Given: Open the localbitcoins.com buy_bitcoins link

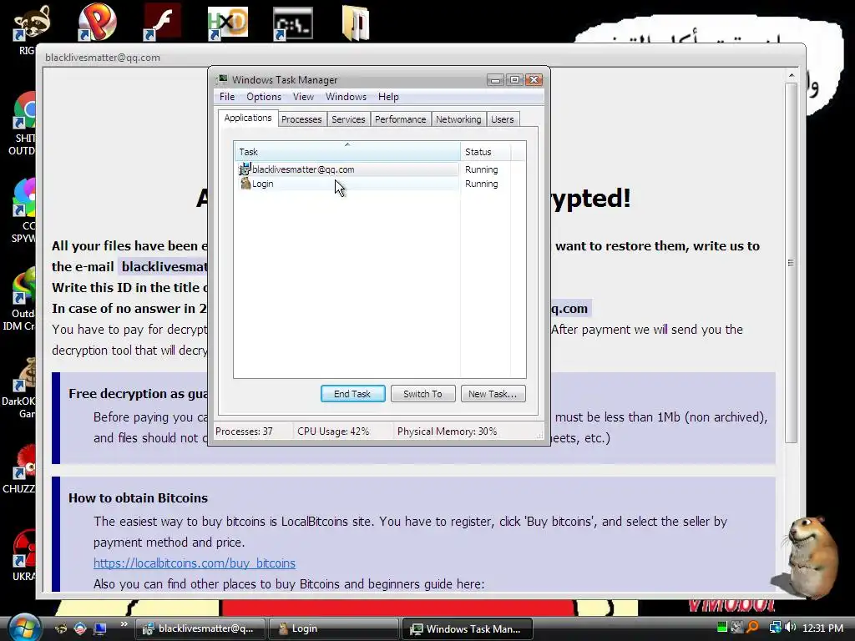Looking at the screenshot, I should pos(194,563).
